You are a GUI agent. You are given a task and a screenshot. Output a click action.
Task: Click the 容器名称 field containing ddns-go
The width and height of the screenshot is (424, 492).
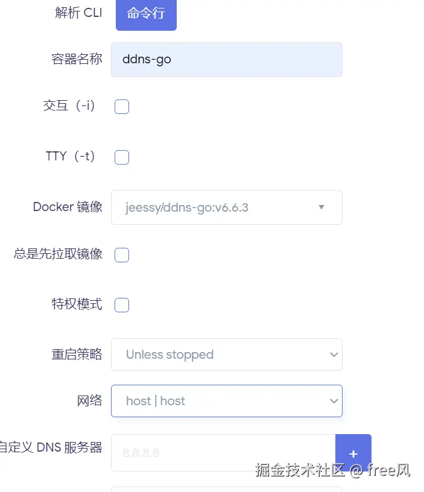(x=227, y=60)
